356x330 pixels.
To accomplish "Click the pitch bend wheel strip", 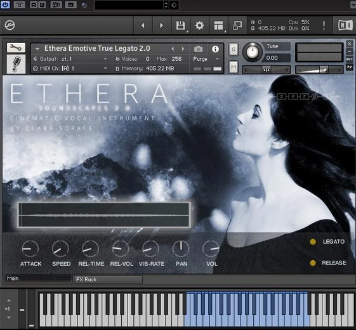I will pyautogui.click(x=22, y=309).
